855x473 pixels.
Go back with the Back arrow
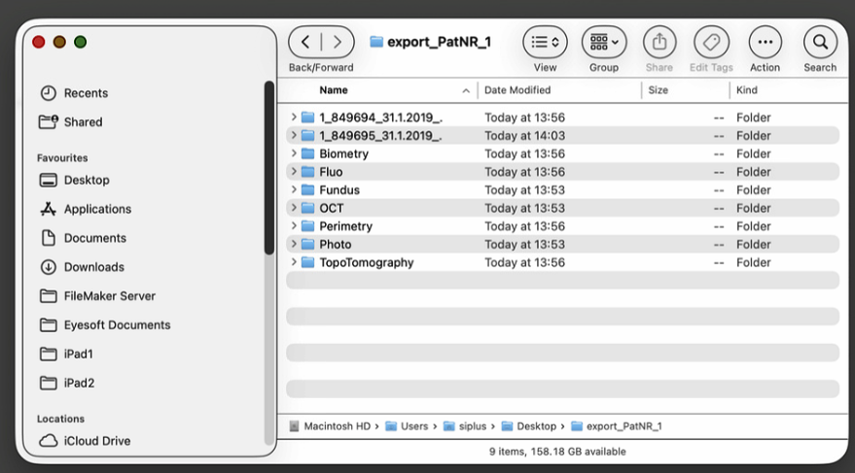pyautogui.click(x=305, y=42)
